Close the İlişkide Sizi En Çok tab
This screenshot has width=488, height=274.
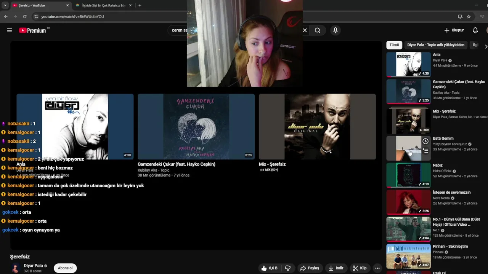130,5
